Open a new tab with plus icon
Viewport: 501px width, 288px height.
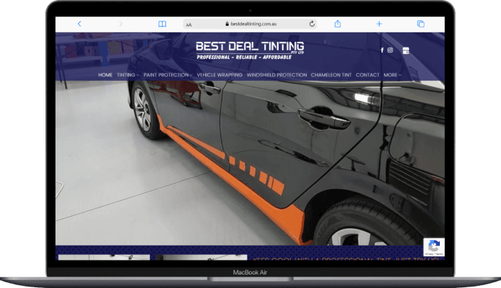click(x=379, y=24)
